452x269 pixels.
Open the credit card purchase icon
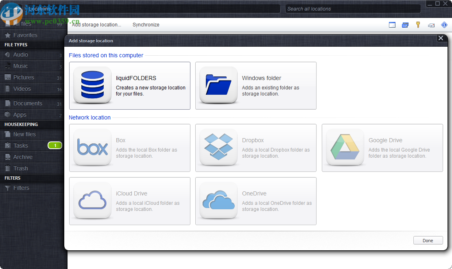pyautogui.click(x=405, y=25)
